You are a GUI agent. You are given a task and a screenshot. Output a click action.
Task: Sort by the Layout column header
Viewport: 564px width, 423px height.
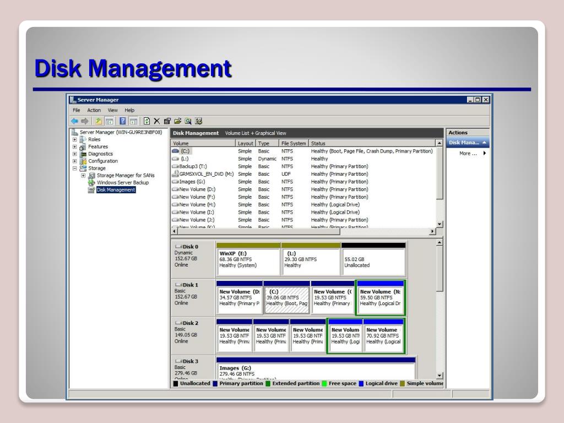tap(246, 143)
